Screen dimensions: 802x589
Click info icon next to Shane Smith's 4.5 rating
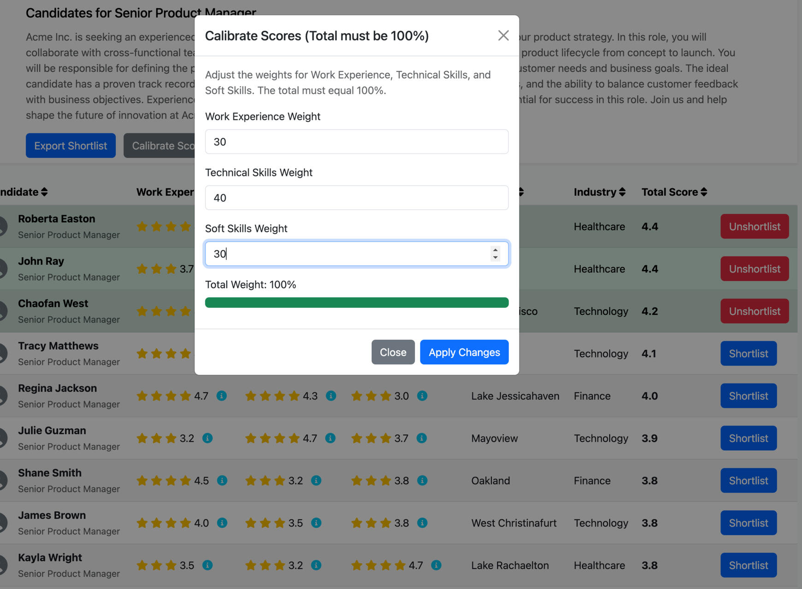pyautogui.click(x=222, y=481)
